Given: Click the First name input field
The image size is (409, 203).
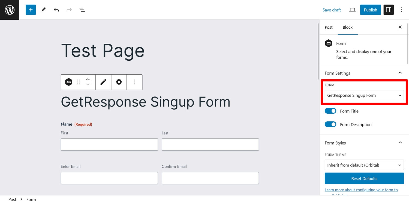Looking at the screenshot, I should [109, 145].
